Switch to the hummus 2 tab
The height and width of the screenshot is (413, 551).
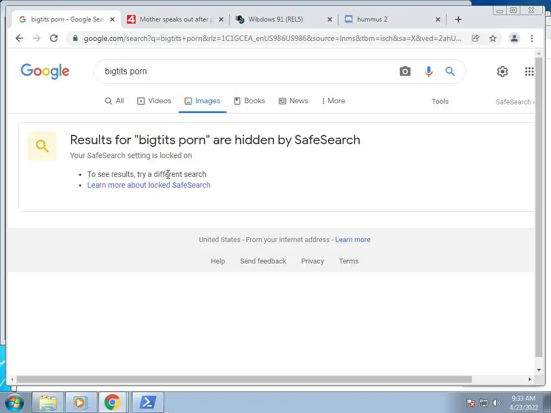(392, 19)
